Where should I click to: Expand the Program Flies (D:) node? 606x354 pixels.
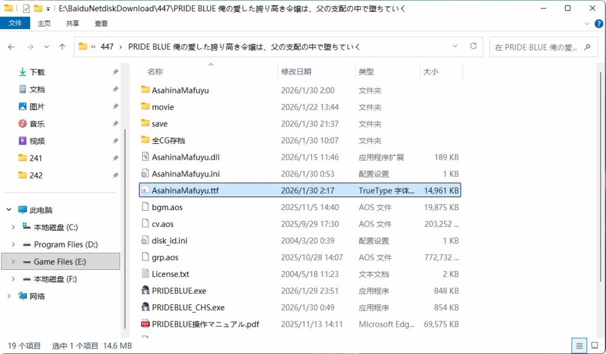[13, 244]
